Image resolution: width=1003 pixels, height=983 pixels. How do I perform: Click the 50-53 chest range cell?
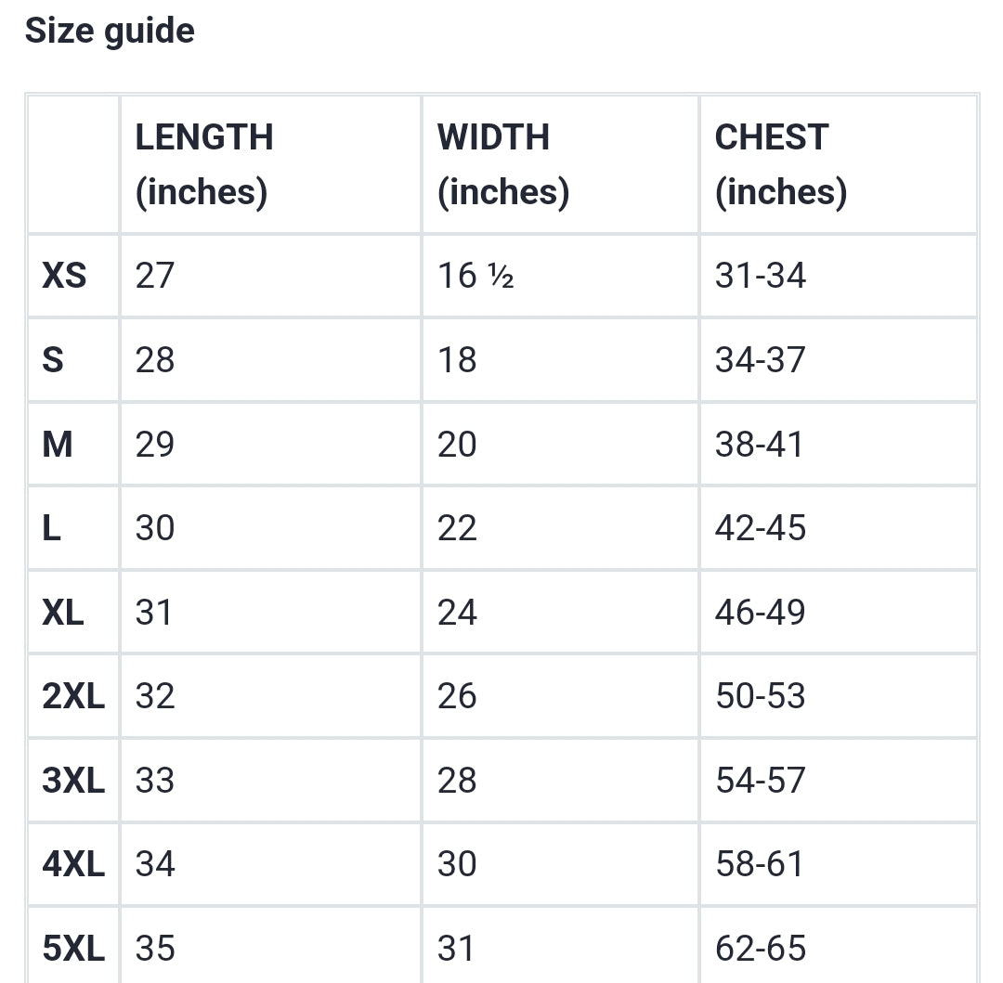click(x=761, y=696)
